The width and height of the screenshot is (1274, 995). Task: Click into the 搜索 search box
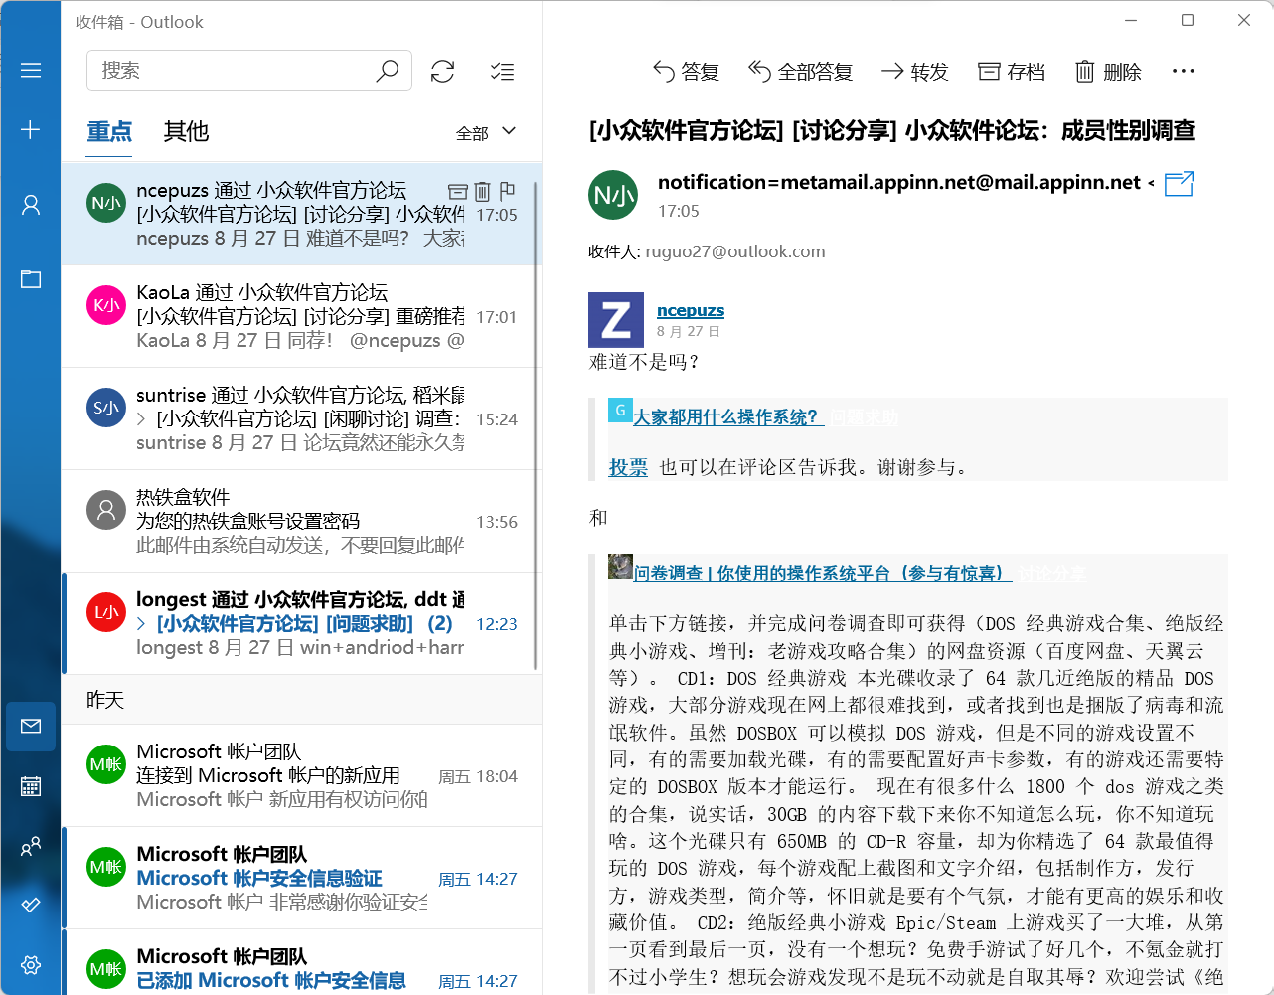(234, 71)
